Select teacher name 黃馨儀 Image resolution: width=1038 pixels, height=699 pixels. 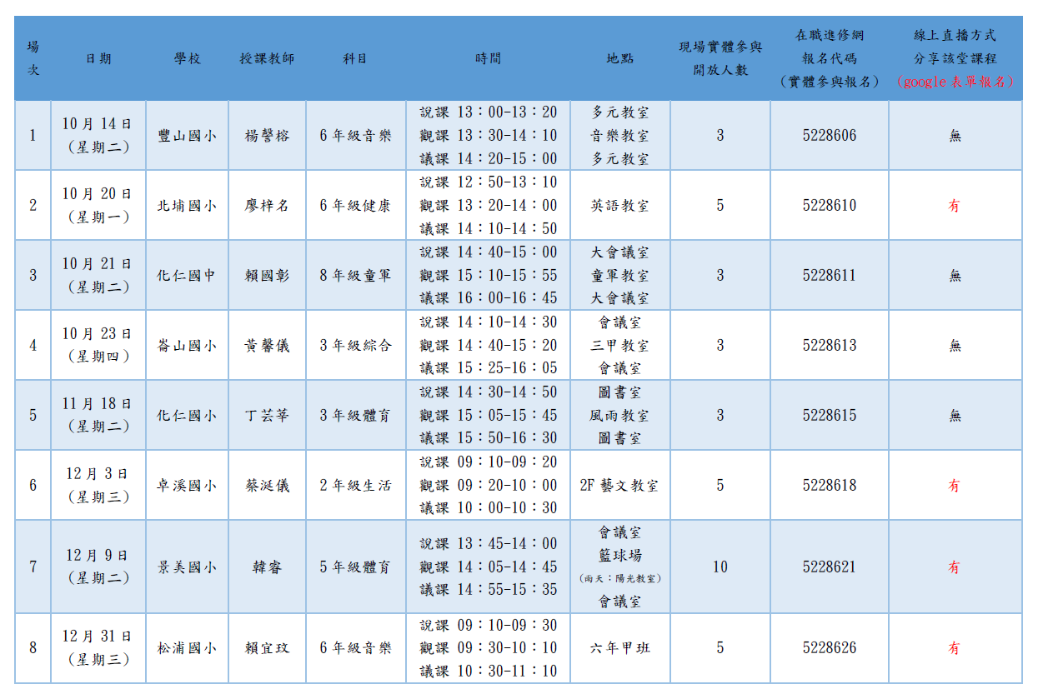tap(267, 346)
